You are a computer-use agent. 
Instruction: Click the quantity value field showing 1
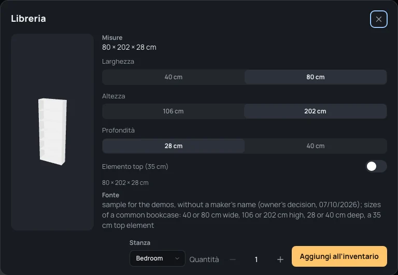point(257,259)
